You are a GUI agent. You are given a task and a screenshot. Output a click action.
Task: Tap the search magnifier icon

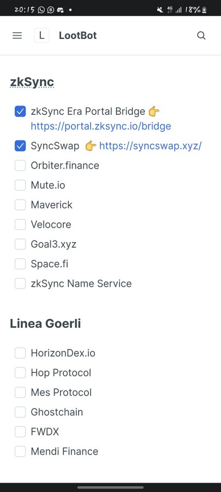201,36
